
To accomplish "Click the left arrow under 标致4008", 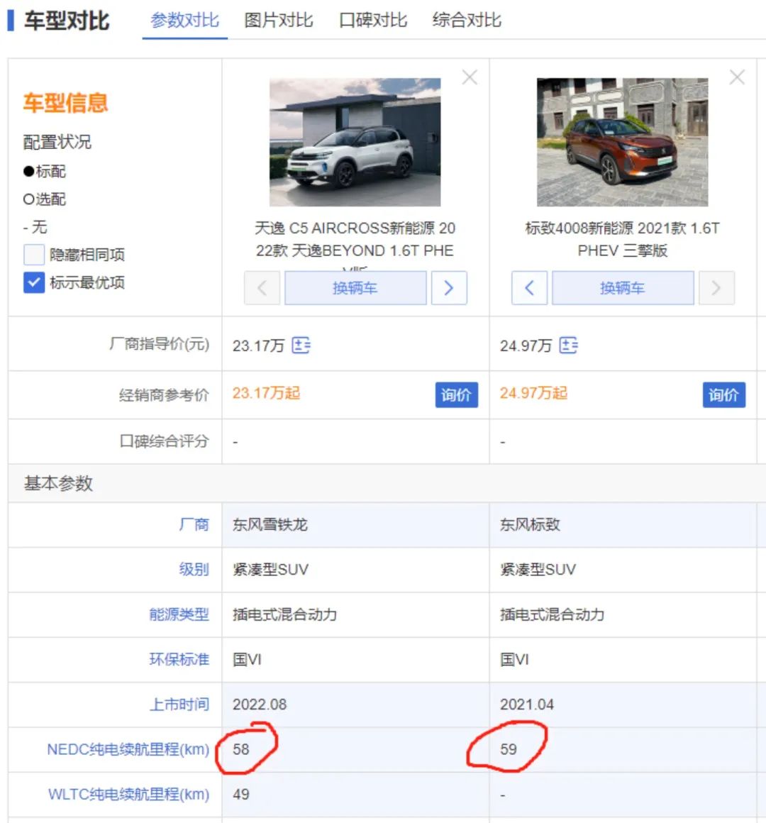I will coord(529,287).
